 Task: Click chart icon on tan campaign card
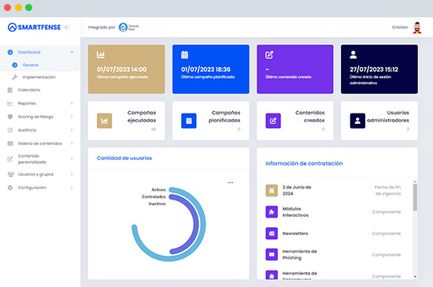point(101,54)
